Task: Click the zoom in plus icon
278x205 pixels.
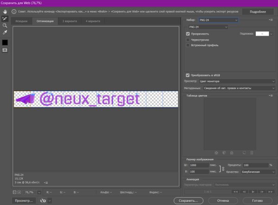Action: tap(19, 192)
